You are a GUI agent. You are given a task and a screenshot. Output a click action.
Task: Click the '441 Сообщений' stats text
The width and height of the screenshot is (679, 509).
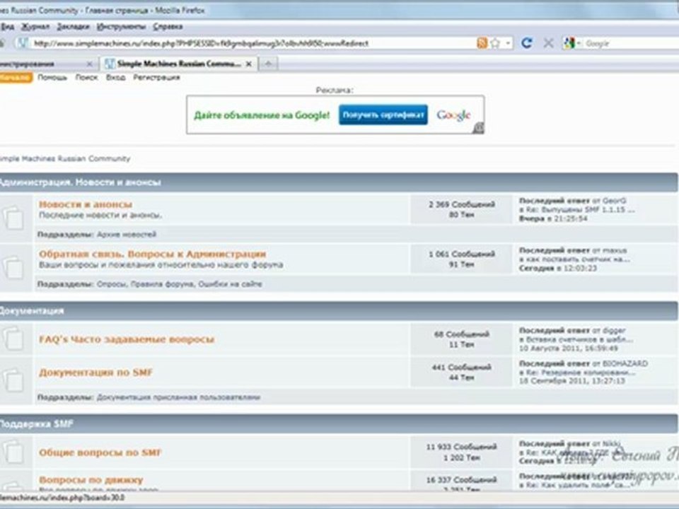(x=462, y=367)
